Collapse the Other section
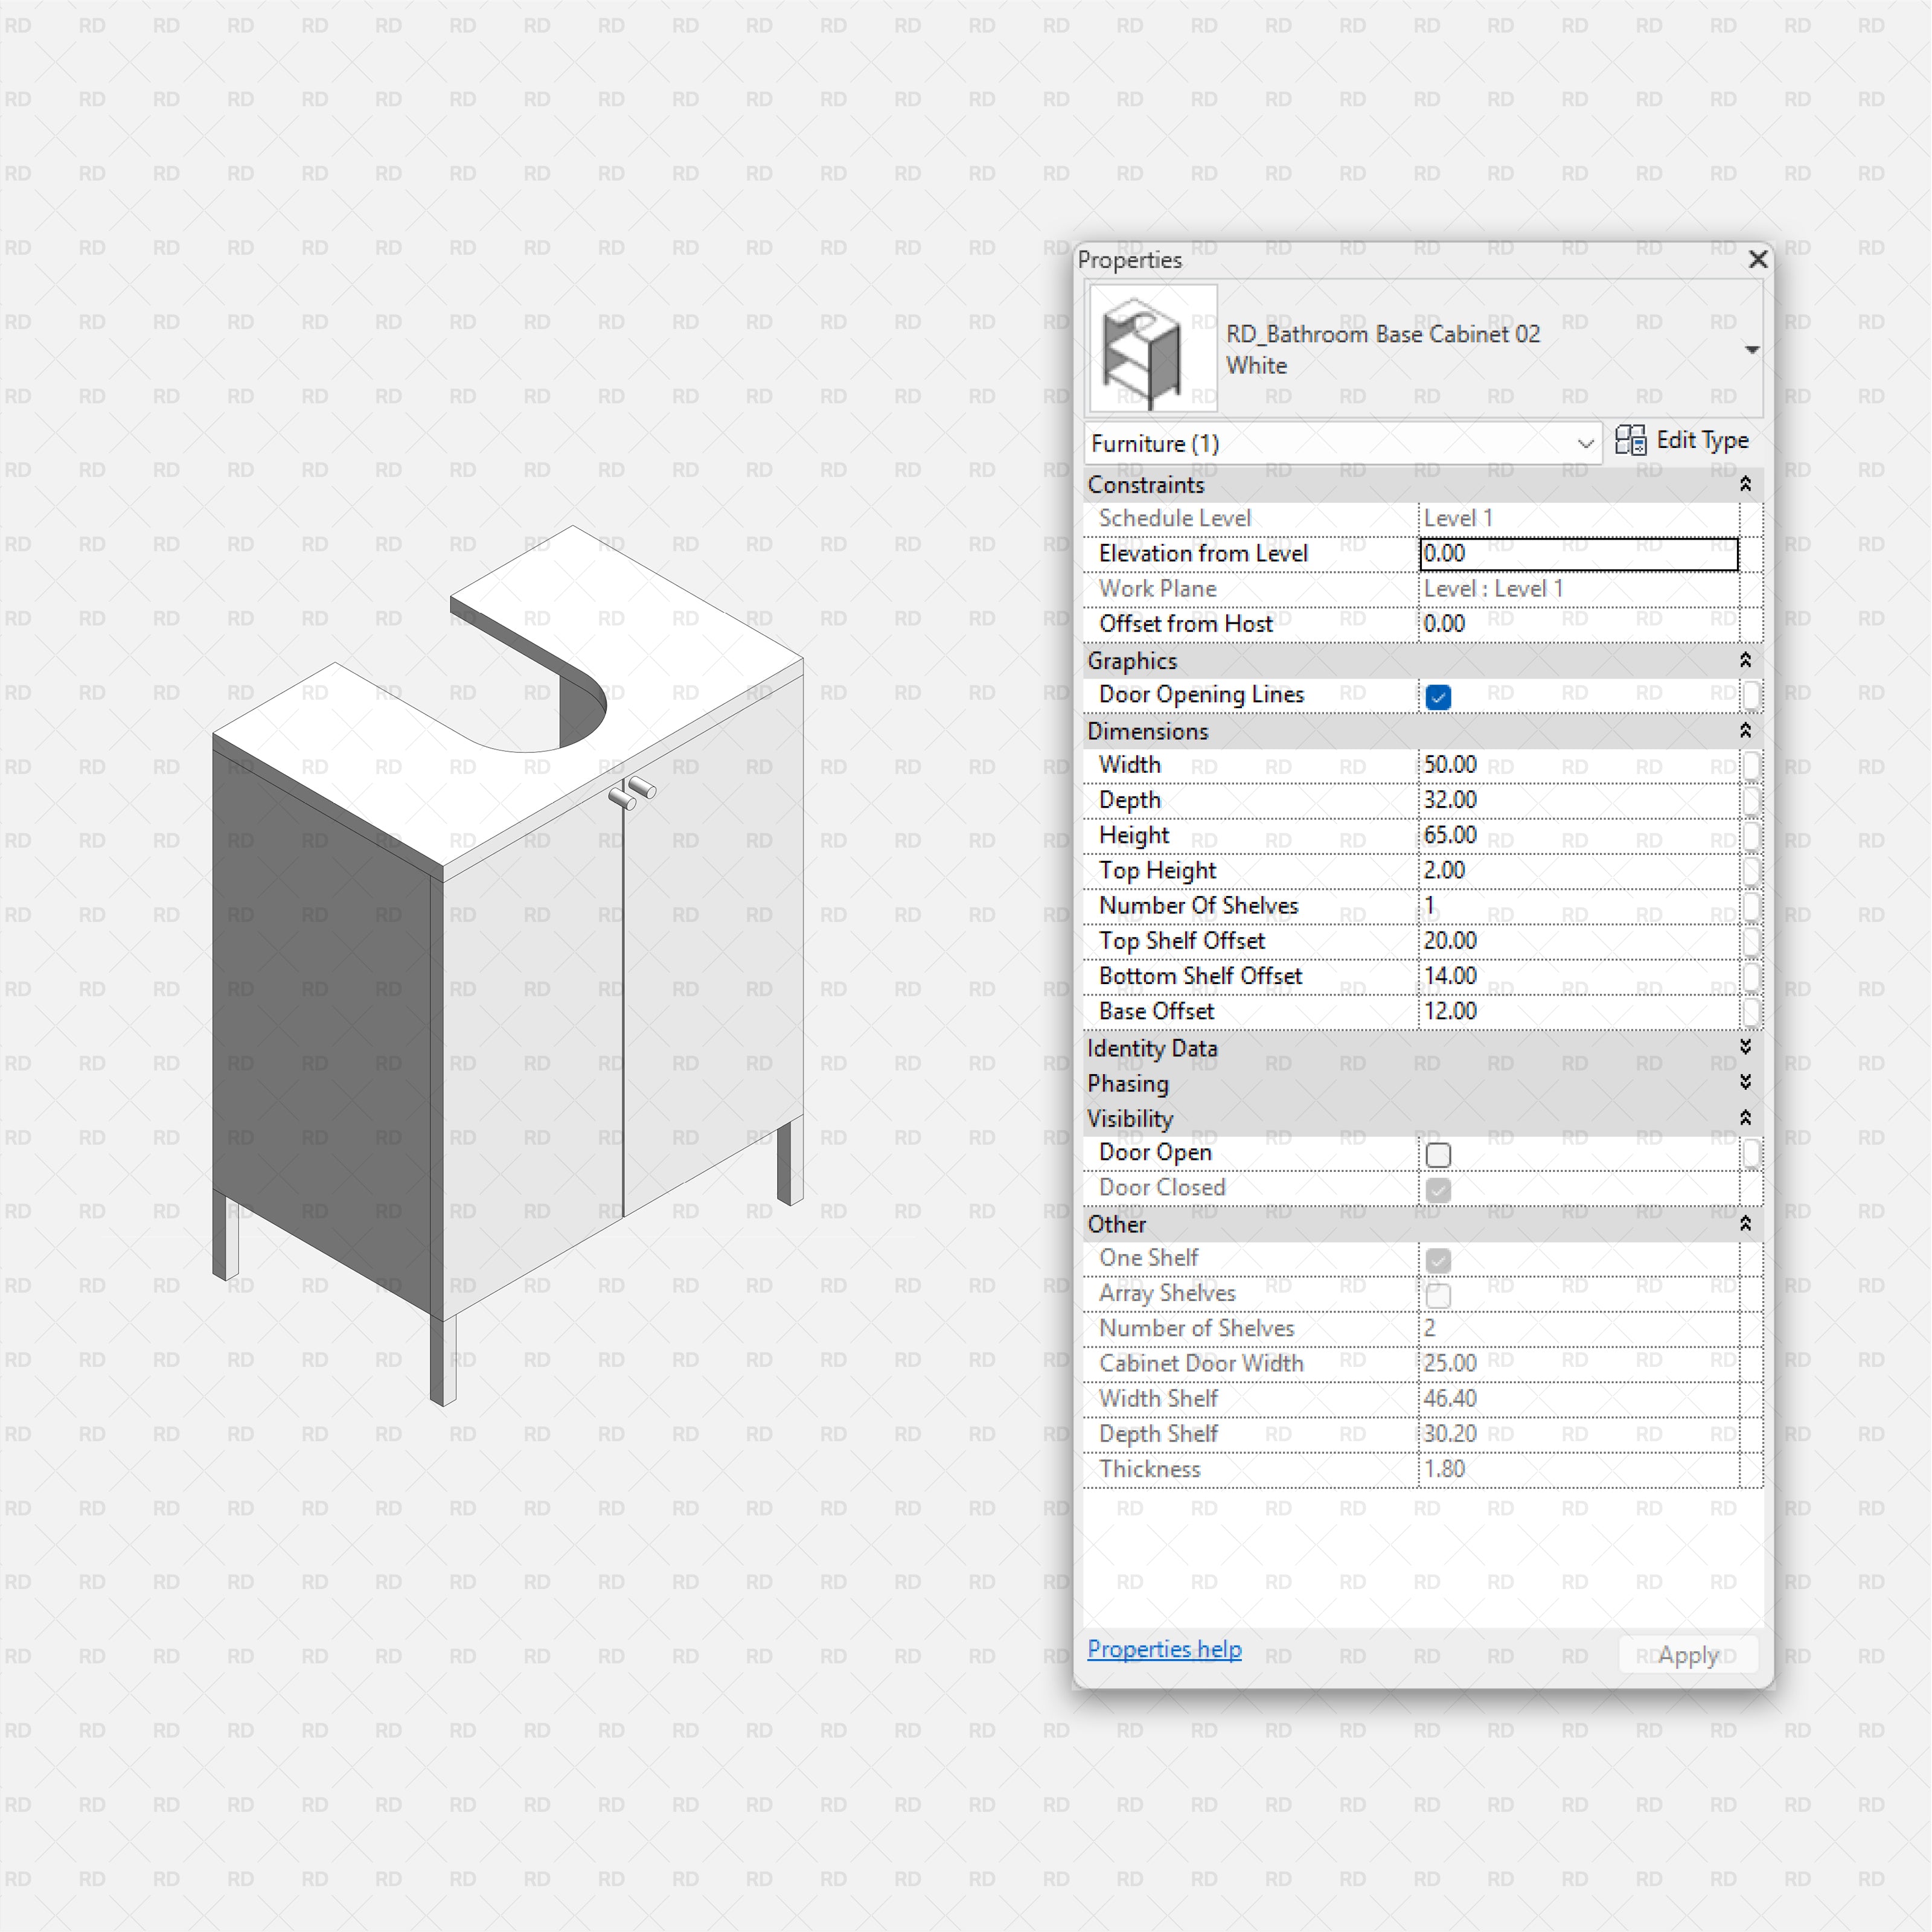 click(1745, 1223)
